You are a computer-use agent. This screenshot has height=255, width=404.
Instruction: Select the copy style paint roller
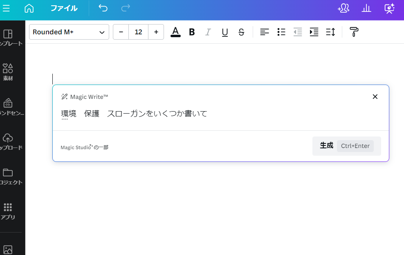tap(354, 32)
